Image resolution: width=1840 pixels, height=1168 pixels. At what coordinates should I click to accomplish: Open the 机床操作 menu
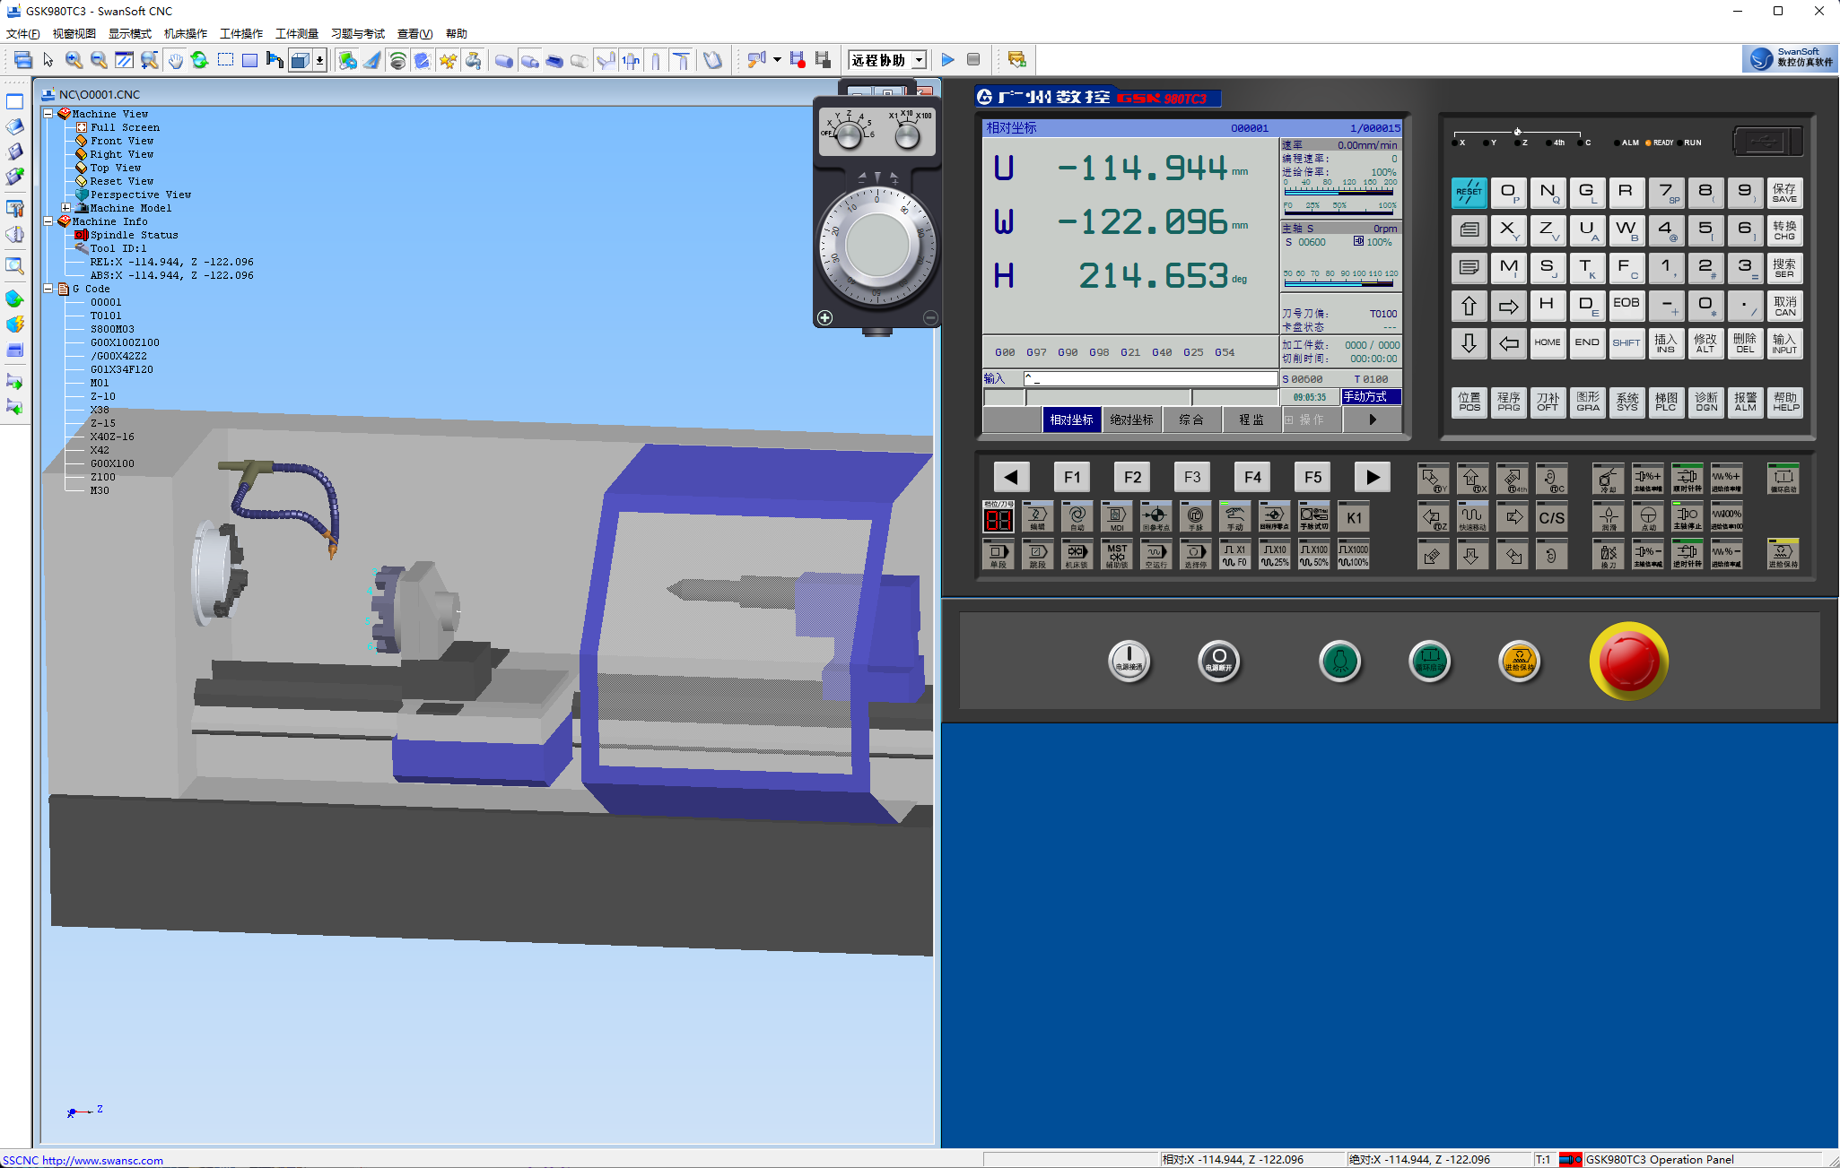[x=185, y=34]
